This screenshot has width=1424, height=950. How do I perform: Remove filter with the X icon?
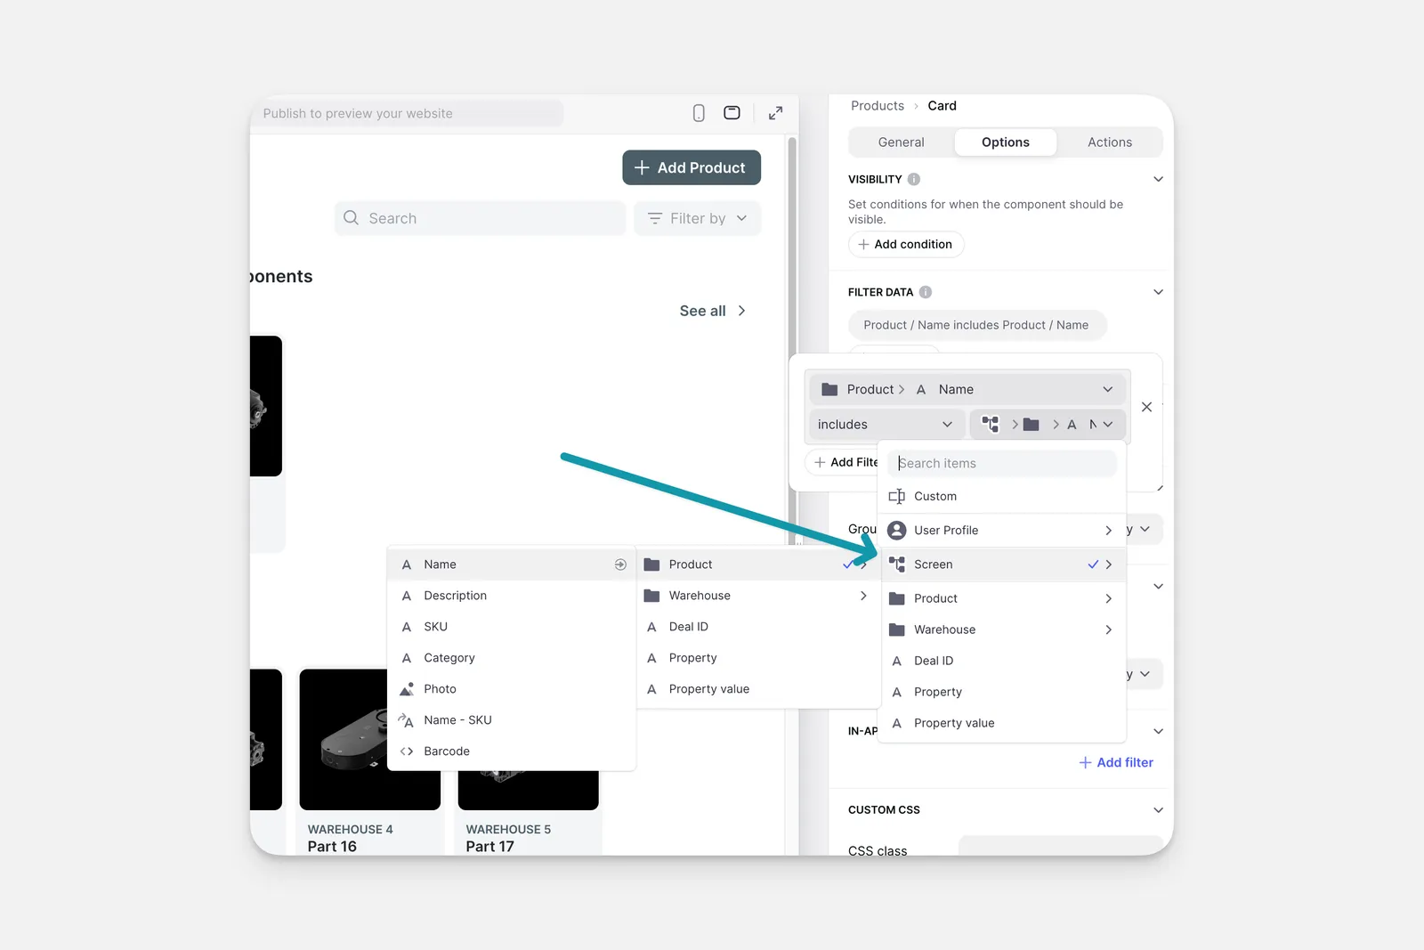point(1146,407)
